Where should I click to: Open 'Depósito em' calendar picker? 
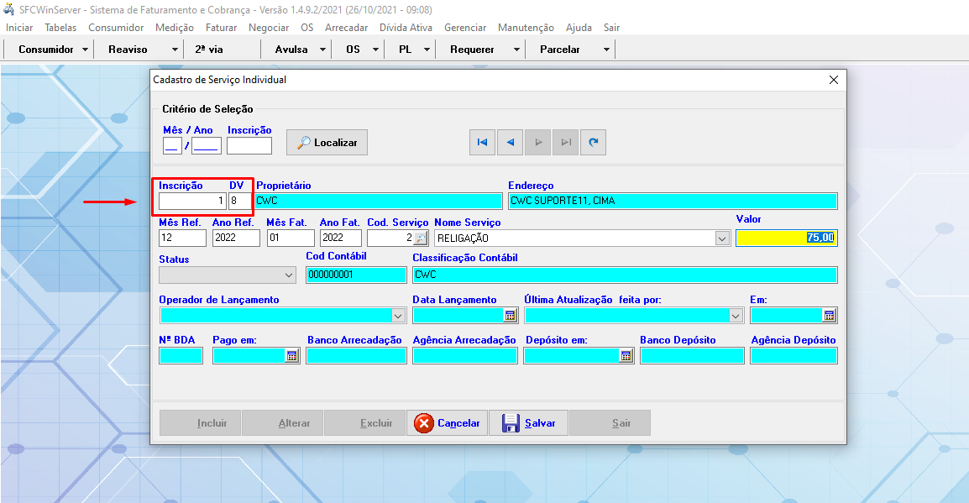626,356
